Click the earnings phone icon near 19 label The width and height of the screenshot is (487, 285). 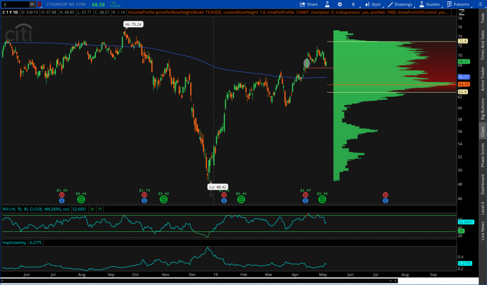click(x=224, y=195)
